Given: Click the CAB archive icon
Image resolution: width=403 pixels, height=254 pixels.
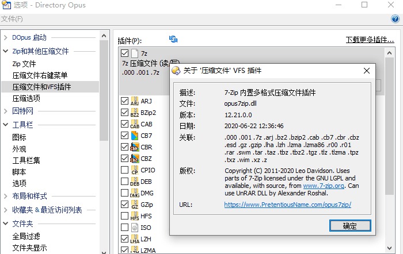Looking at the screenshot, I should point(135,124).
